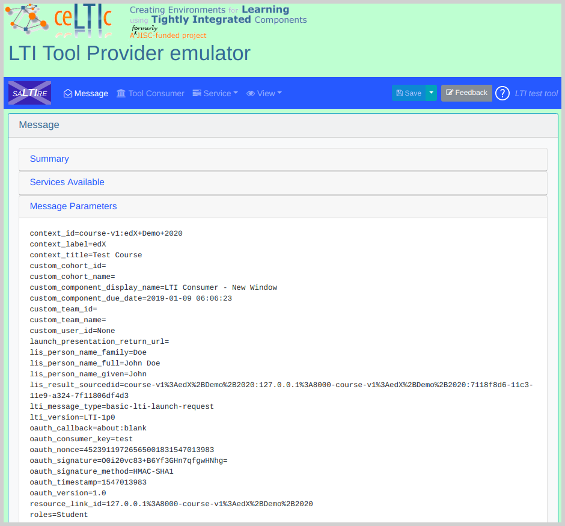The image size is (565, 526).
Task: Click the oauth_nonce parameter line
Action: tap(122, 450)
